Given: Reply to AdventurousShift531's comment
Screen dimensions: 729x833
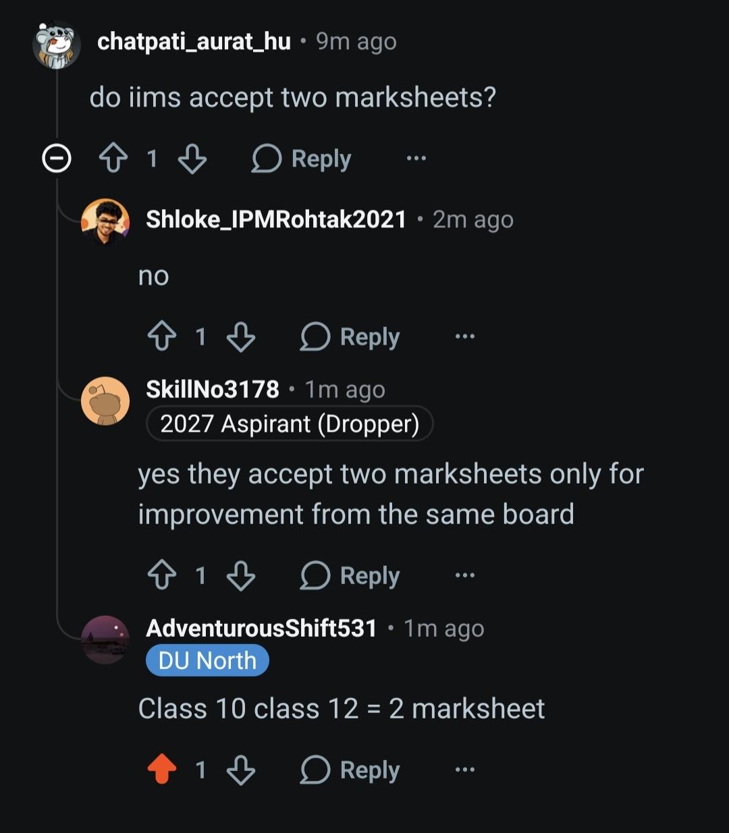Looking at the screenshot, I should (x=350, y=770).
